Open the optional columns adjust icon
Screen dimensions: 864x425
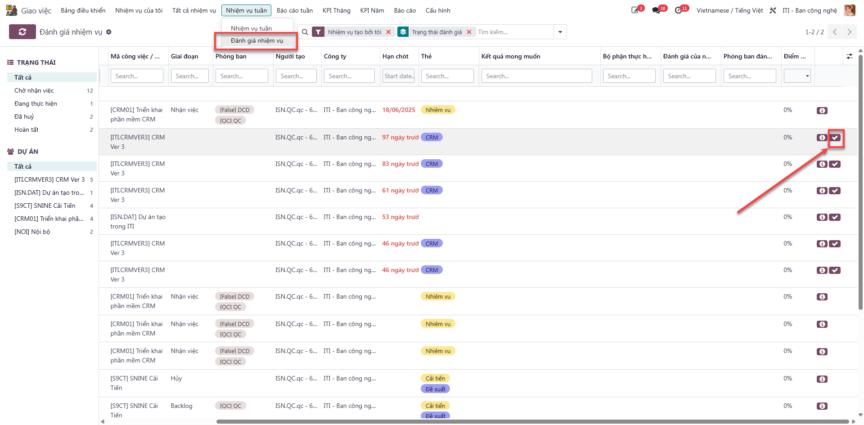coord(850,56)
